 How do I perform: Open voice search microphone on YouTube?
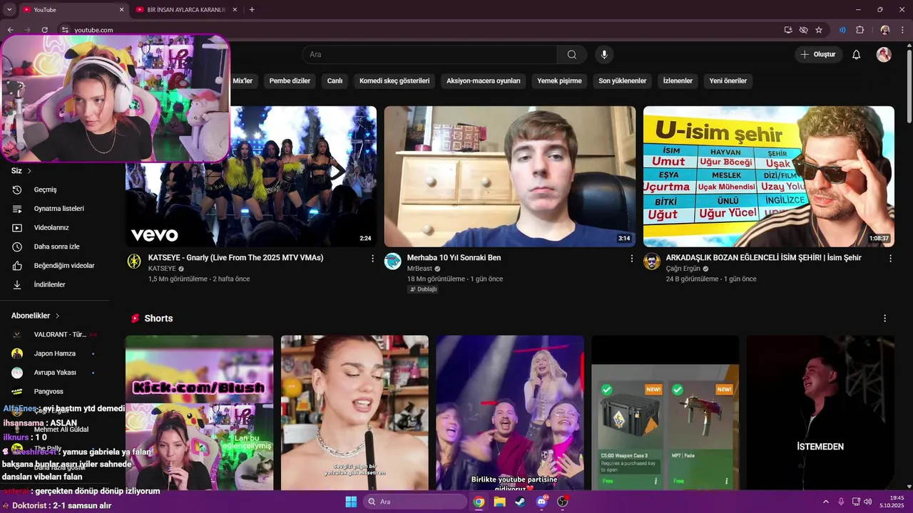[604, 55]
